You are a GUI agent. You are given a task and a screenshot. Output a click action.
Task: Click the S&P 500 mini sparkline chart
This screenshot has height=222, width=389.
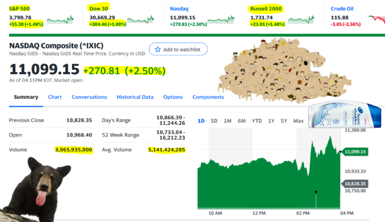tap(60, 20)
